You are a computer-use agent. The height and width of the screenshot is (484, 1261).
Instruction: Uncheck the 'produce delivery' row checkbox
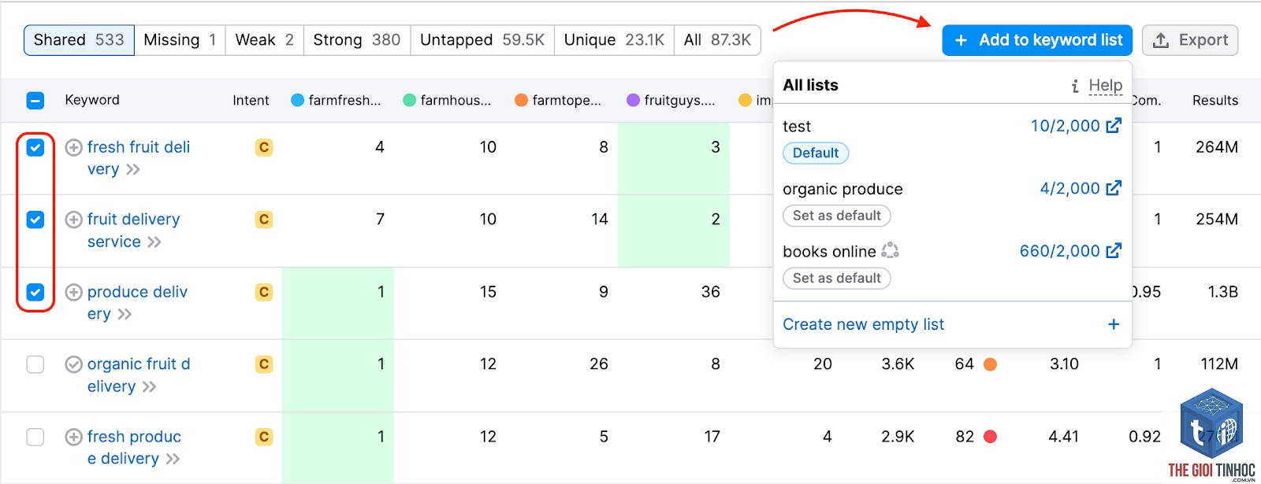click(35, 292)
